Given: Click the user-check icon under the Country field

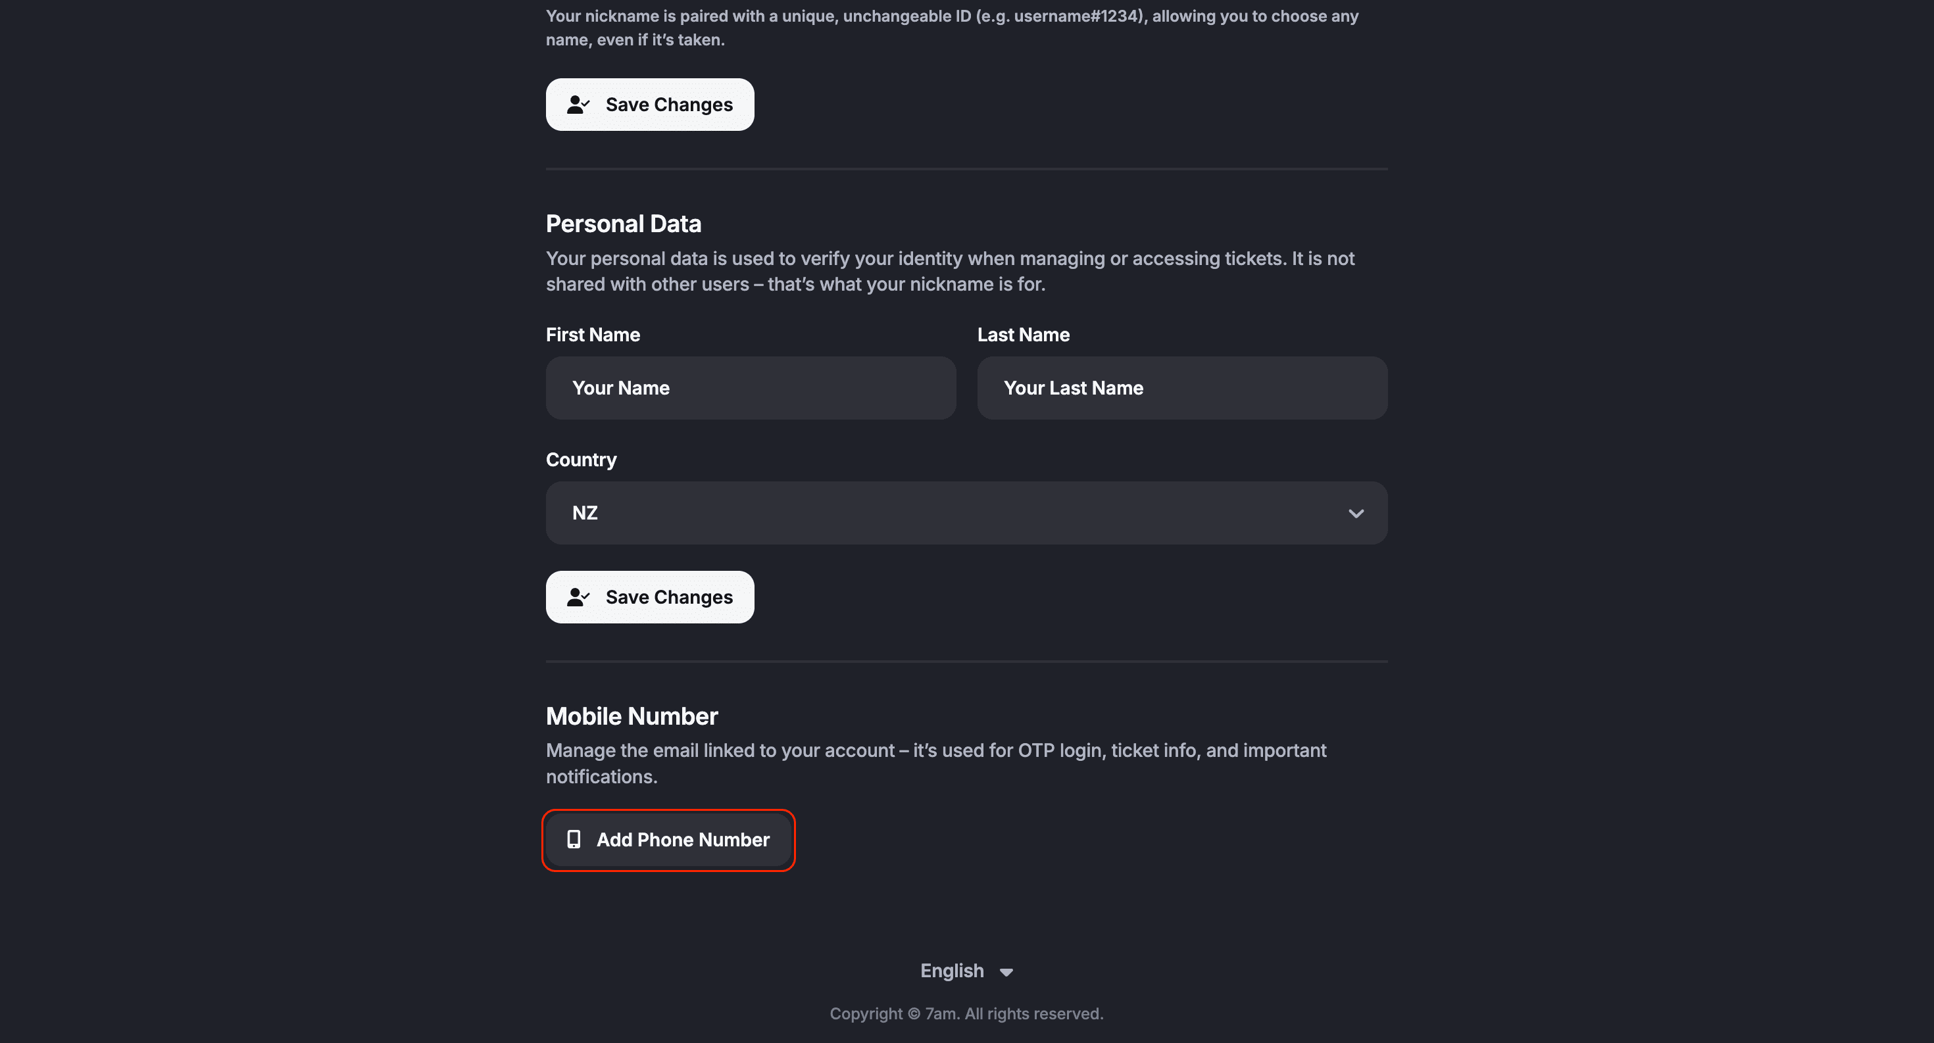Looking at the screenshot, I should [578, 597].
